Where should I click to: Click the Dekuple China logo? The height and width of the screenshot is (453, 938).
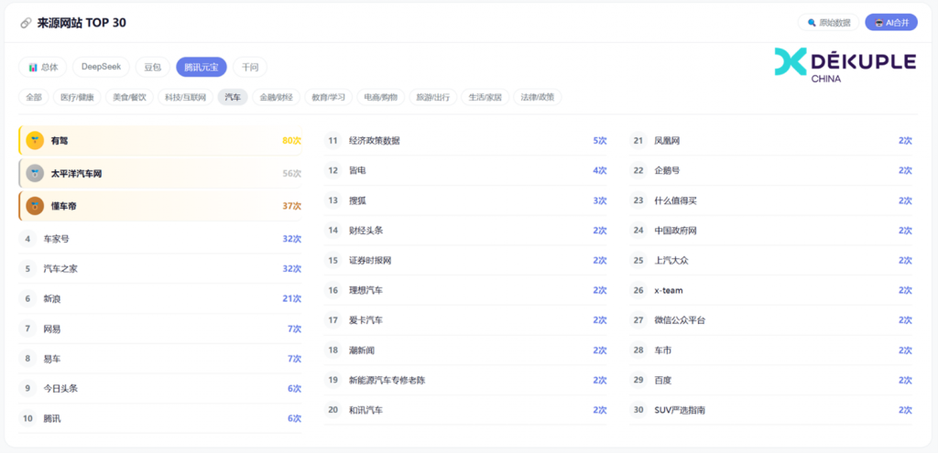point(845,65)
